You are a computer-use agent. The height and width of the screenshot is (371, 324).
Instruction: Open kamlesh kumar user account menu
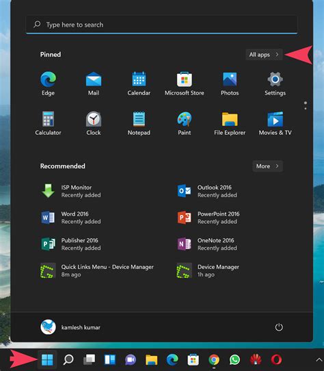click(x=70, y=327)
